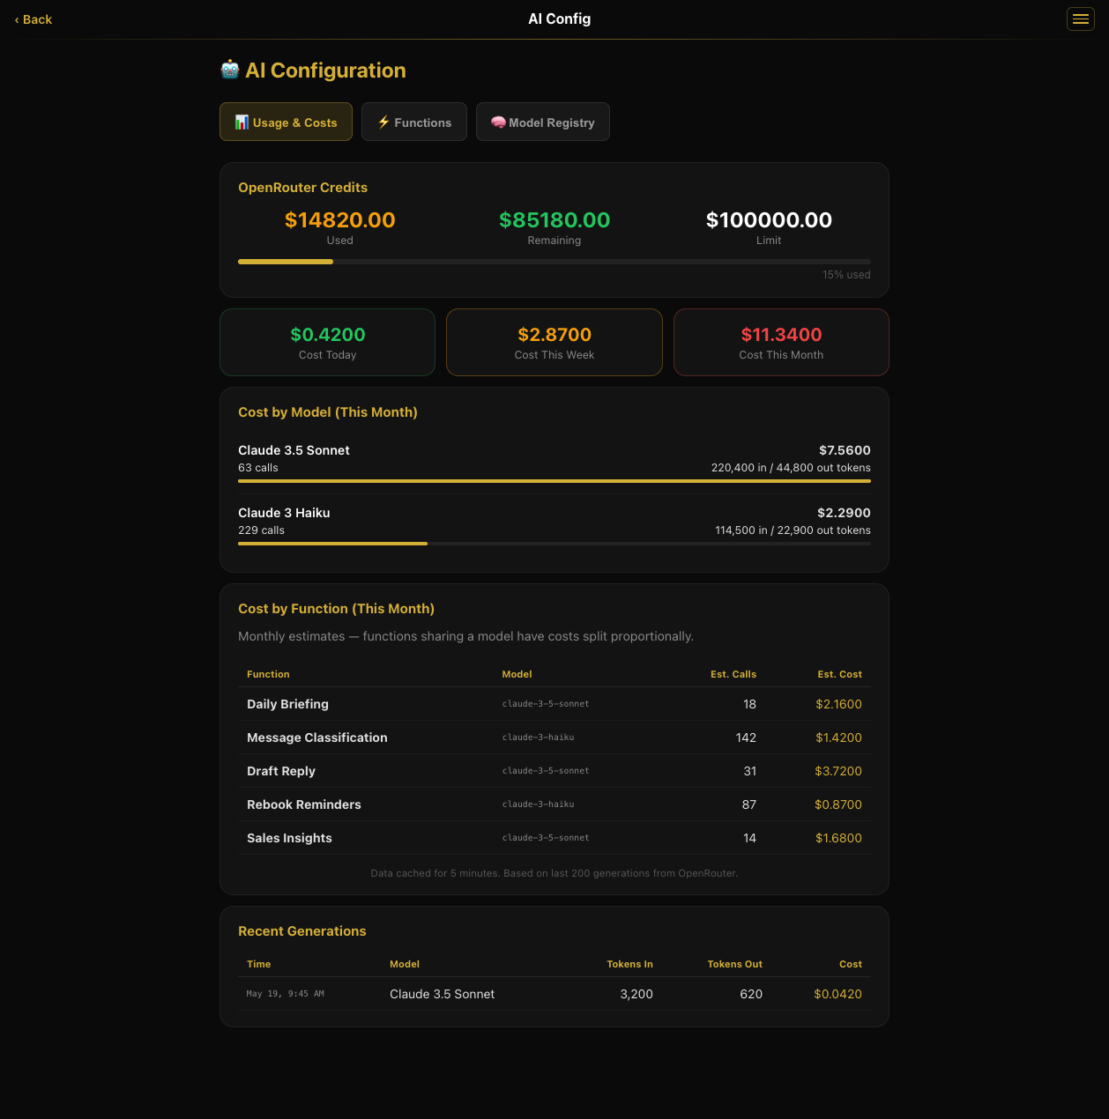Click the 3,200 tokens in value

click(636, 994)
